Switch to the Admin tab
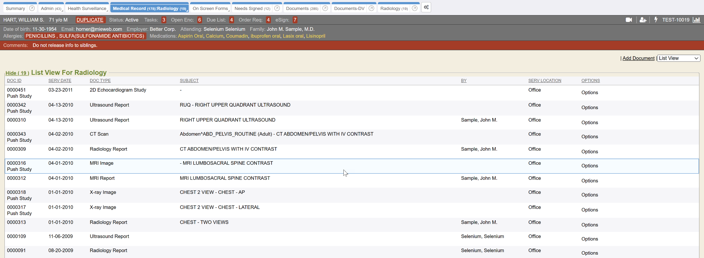The image size is (704, 258). point(51,9)
